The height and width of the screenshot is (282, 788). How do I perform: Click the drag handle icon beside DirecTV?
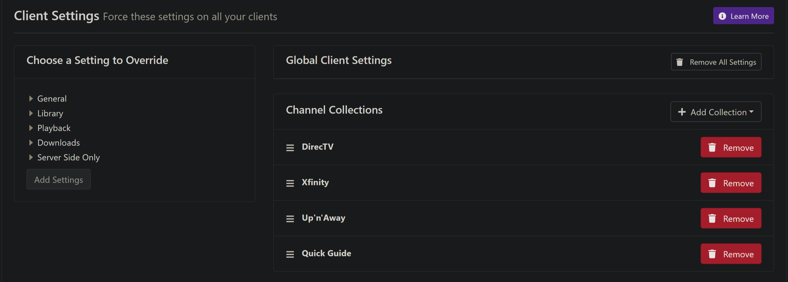click(290, 148)
